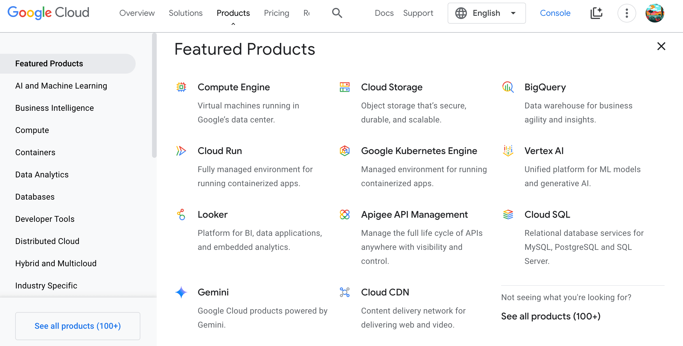Click the Gemini sparkle icon

(x=181, y=292)
